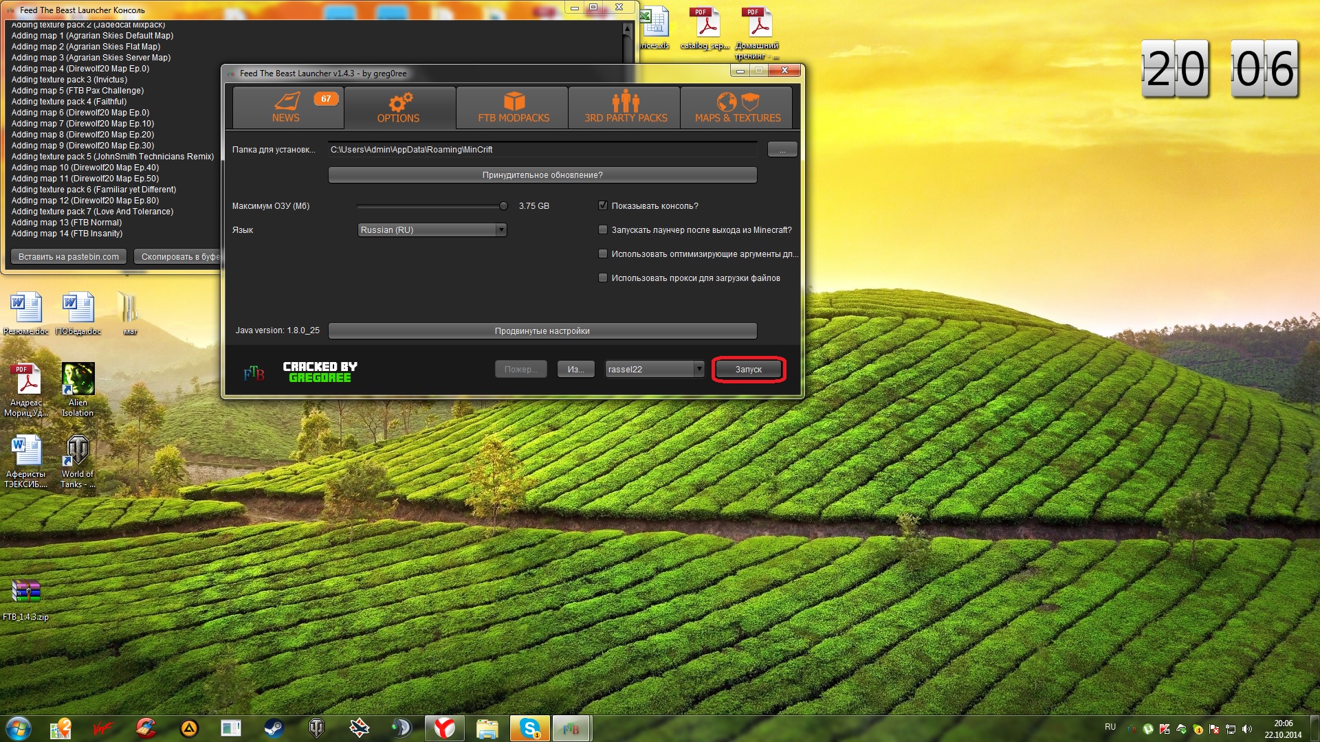Switch to the OPTIONS tab
The height and width of the screenshot is (742, 1320).
pos(399,107)
